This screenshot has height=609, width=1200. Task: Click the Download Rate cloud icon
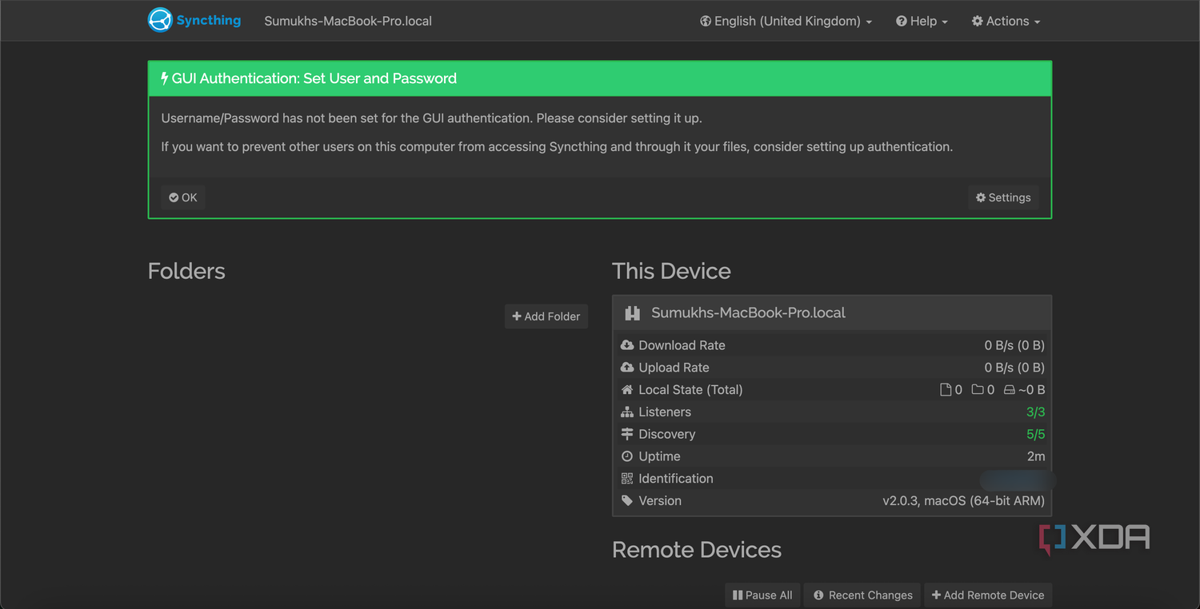pos(627,345)
